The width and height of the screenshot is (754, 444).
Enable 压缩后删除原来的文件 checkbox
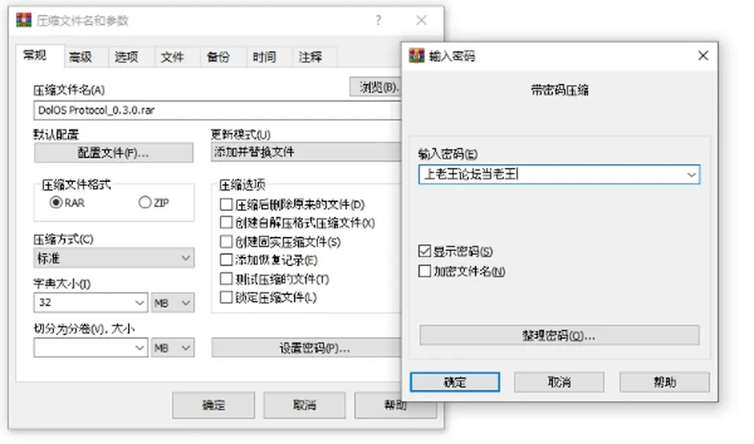(x=225, y=204)
